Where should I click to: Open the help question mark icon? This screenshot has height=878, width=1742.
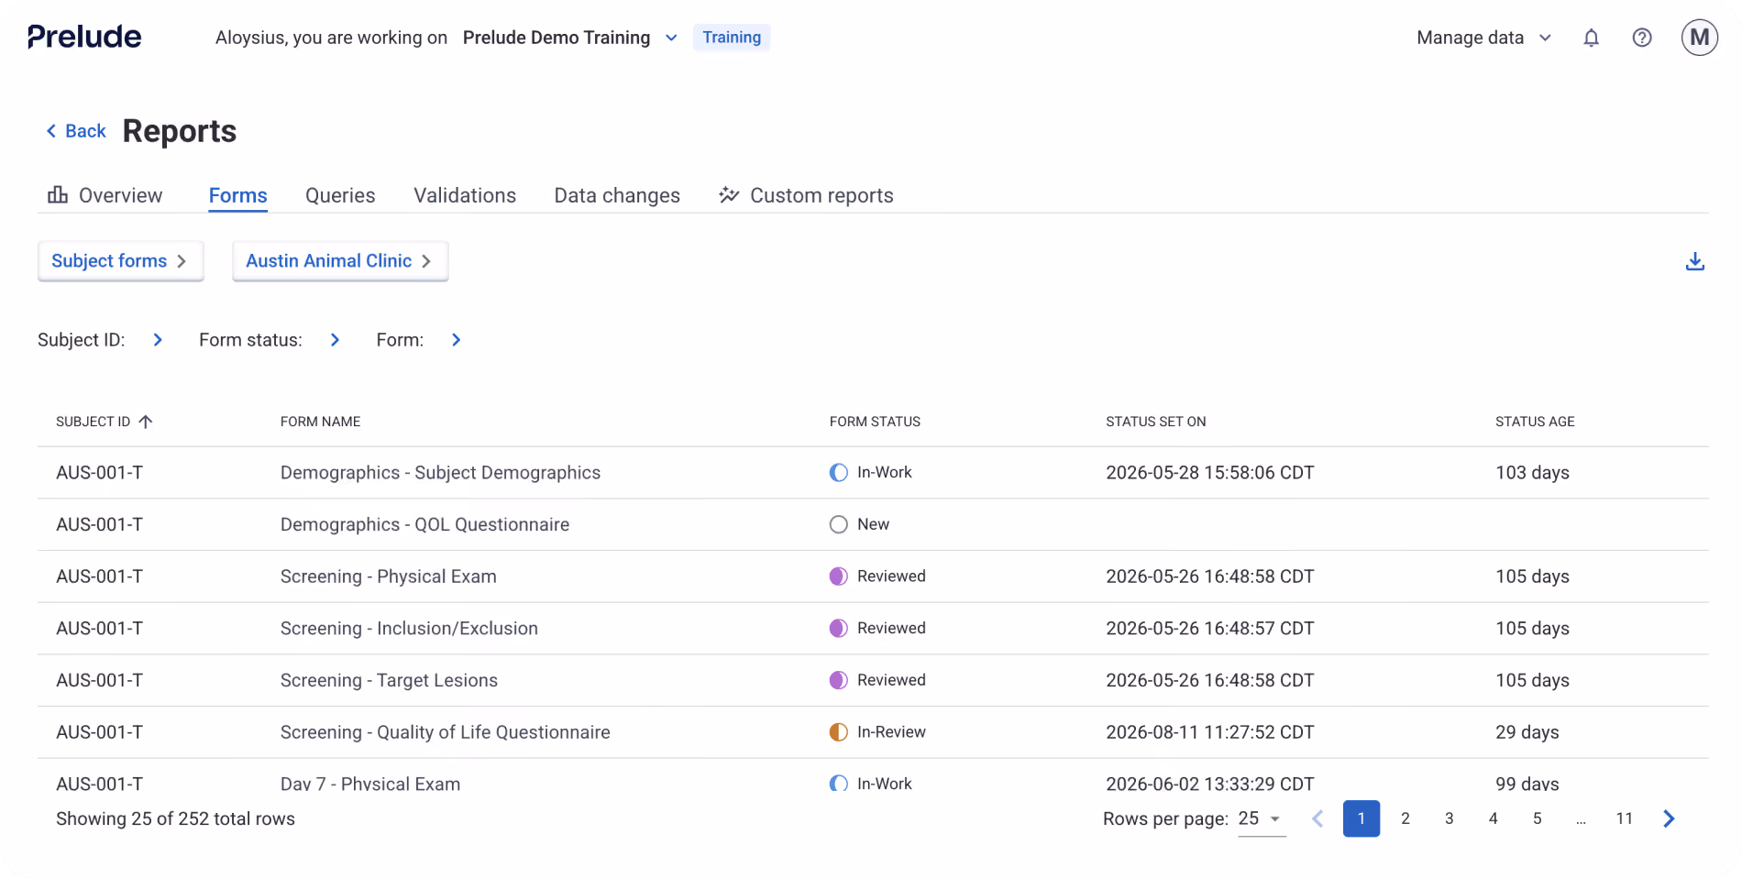(1642, 38)
